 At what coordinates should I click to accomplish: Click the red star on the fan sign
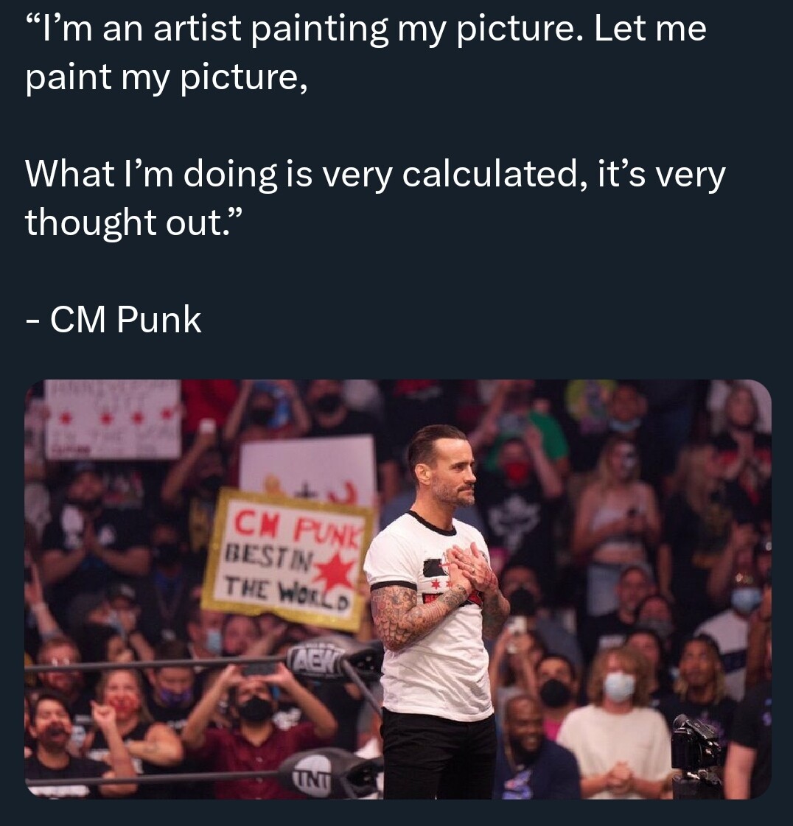pyautogui.click(x=336, y=572)
